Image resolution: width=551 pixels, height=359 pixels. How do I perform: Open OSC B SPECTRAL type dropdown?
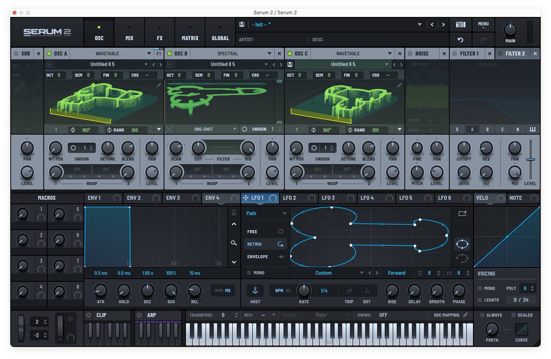[233, 54]
